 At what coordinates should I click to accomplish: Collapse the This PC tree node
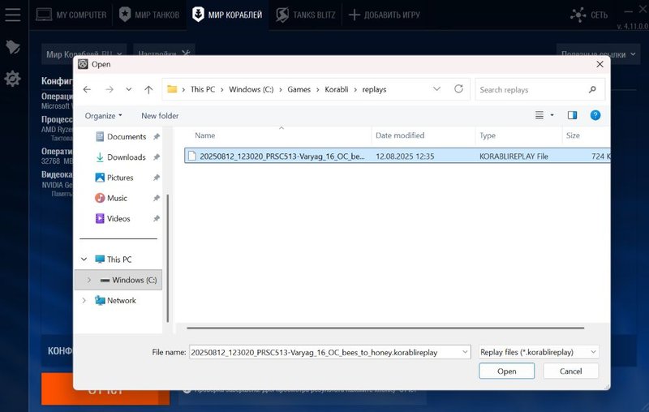point(84,260)
